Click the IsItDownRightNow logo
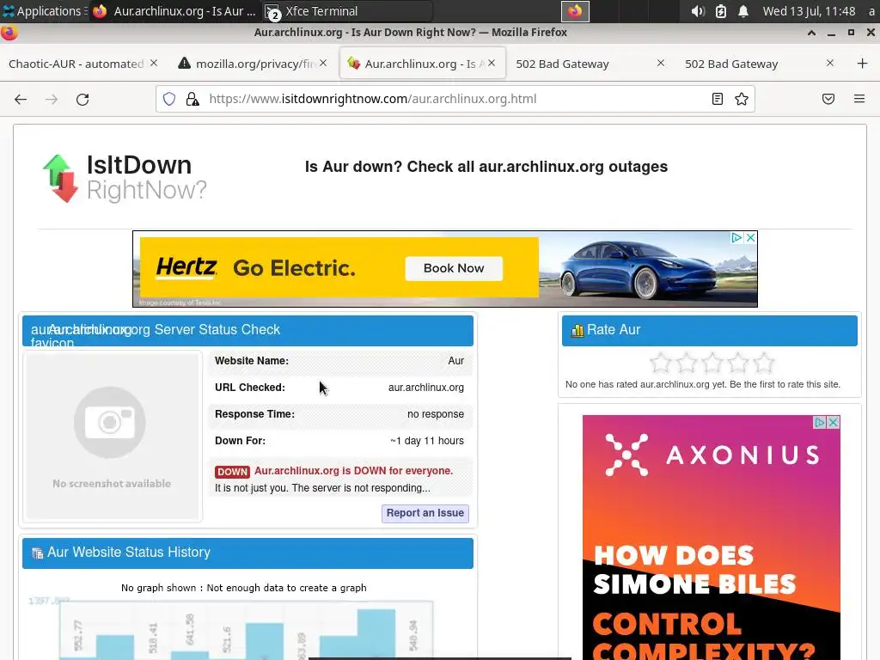Viewport: 880px width, 660px height. tap(125, 178)
